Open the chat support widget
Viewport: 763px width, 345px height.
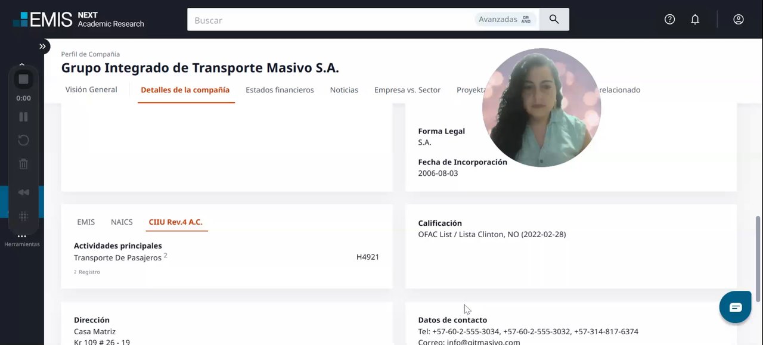[x=736, y=307]
